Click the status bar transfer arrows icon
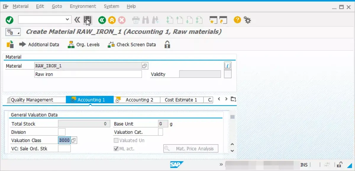Image resolution: width=355 pixels, height=171 pixels. pos(327,165)
